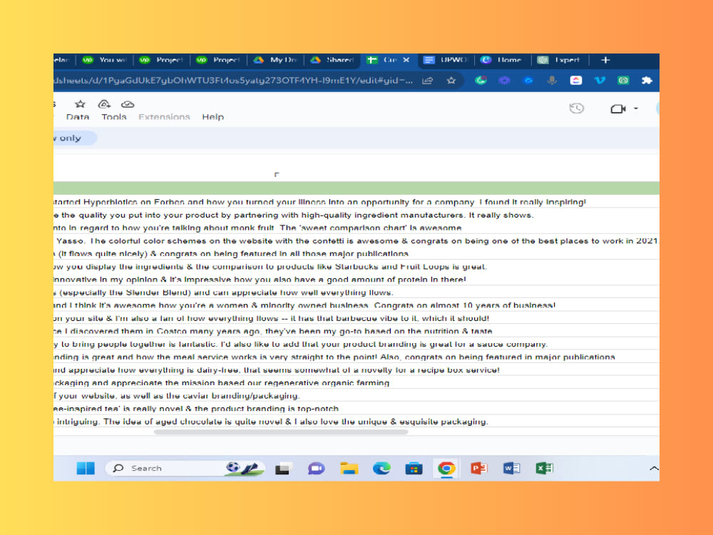Open a new browser tab with plus
Viewport: 713px width, 535px height.
(x=605, y=60)
